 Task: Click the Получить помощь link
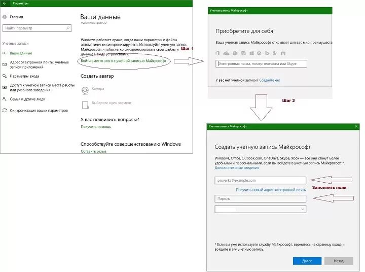pos(96,126)
